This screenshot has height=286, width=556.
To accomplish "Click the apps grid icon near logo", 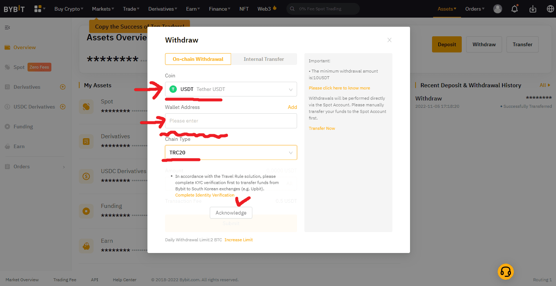I will [38, 9].
